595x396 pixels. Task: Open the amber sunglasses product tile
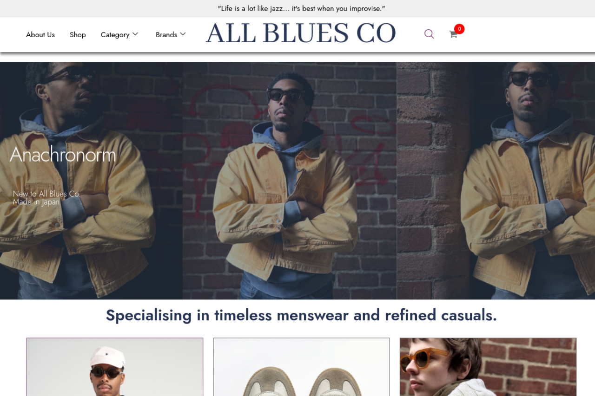pyautogui.click(x=488, y=367)
